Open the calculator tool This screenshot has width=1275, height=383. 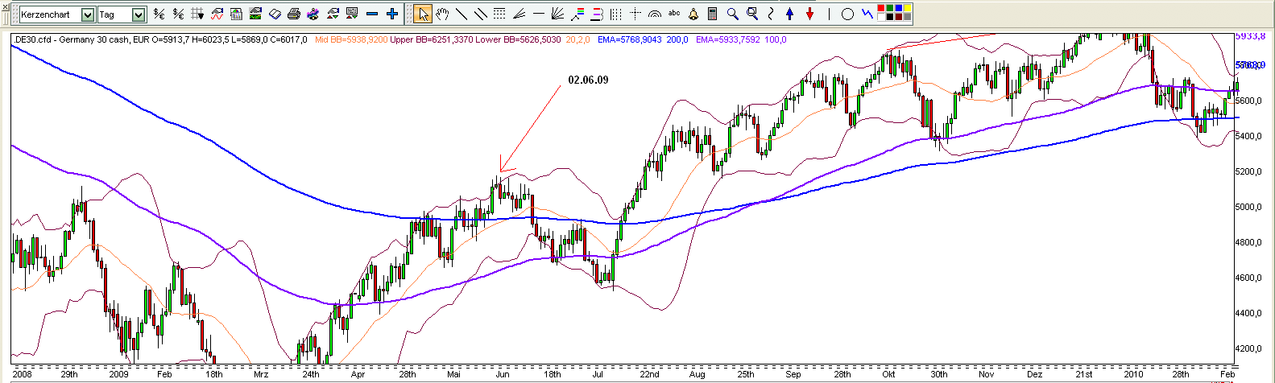[712, 14]
